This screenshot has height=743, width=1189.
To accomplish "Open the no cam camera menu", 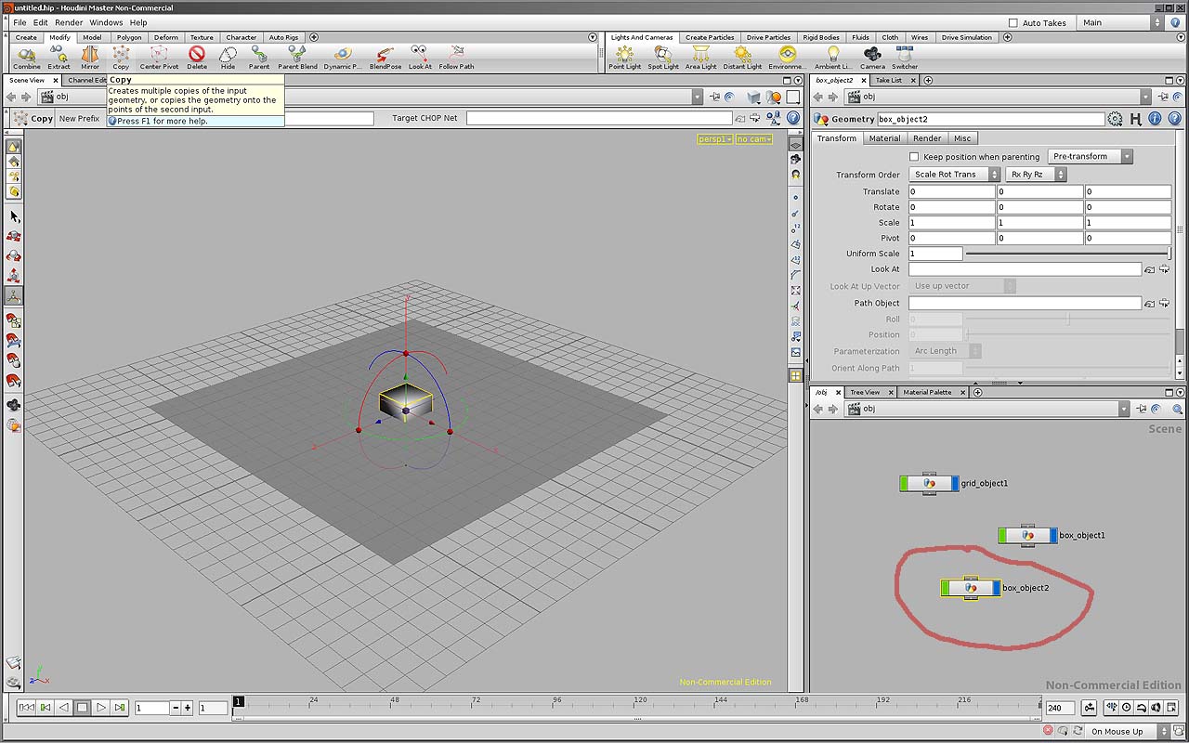I will (x=754, y=139).
